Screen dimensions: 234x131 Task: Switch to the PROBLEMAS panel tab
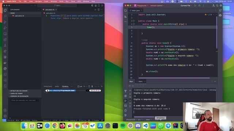[x=48, y=87]
